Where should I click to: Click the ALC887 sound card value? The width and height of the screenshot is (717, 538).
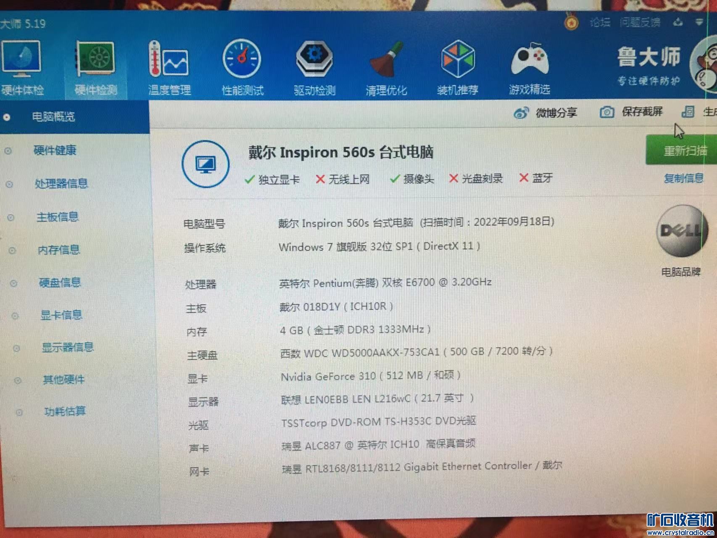coord(379,444)
